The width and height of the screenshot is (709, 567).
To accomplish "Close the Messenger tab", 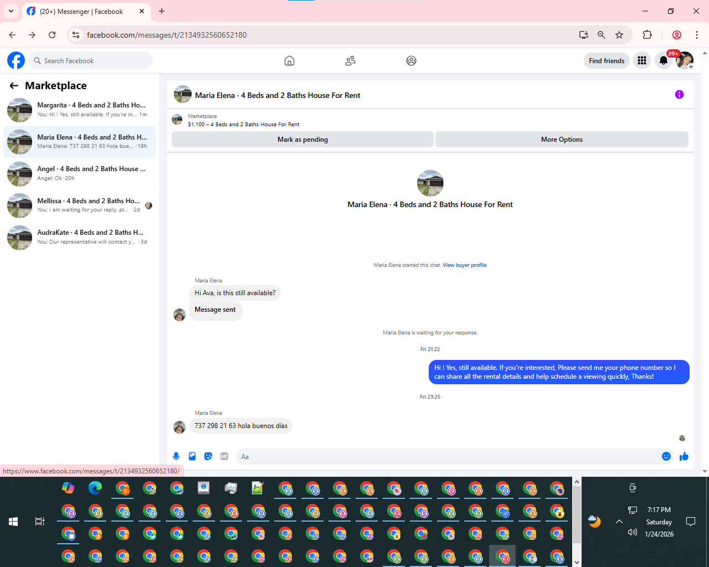I will [x=142, y=11].
